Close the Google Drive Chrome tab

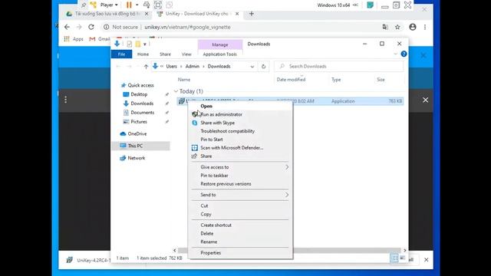[147, 14]
